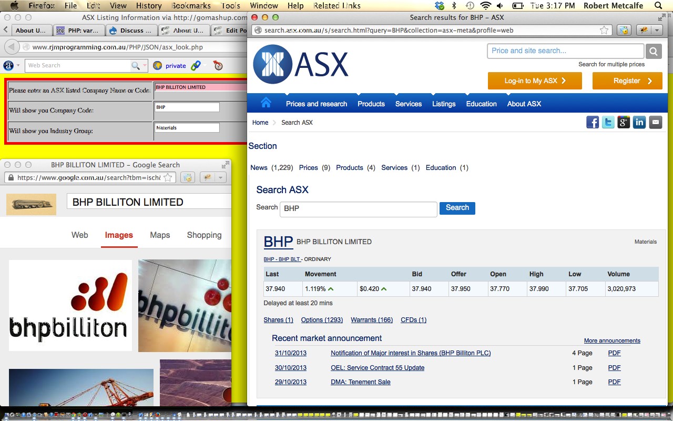Open Listings navigation menu on ASX bar
The height and width of the screenshot is (421, 673).
tap(444, 104)
